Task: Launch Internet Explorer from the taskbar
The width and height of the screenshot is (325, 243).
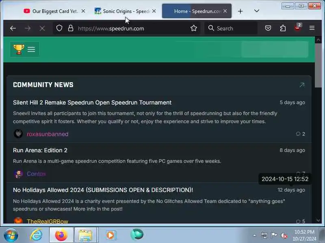Action: click(x=36, y=235)
